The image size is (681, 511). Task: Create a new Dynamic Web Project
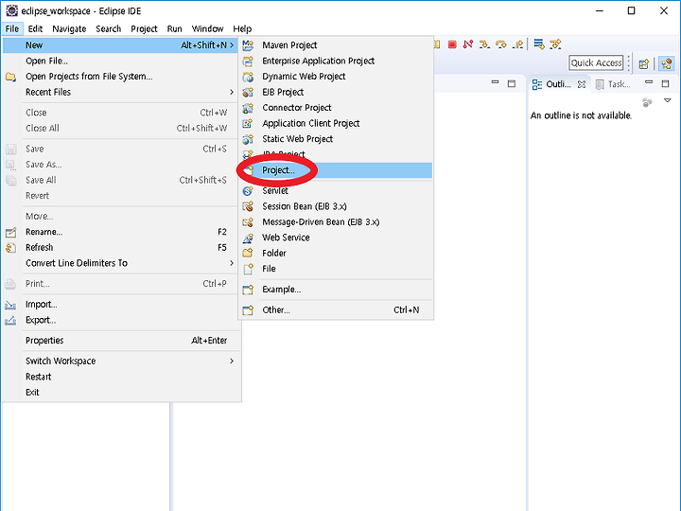[x=336, y=77]
